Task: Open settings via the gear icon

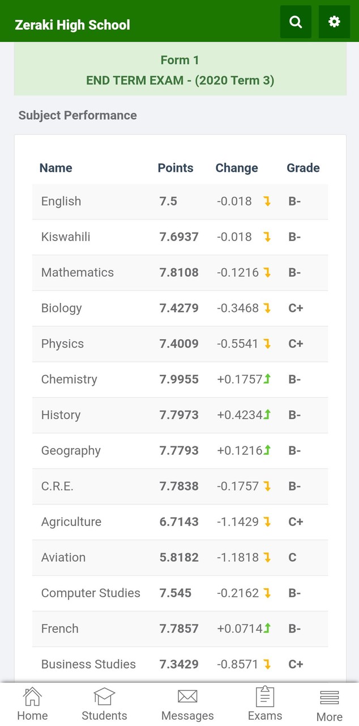Action: click(334, 22)
